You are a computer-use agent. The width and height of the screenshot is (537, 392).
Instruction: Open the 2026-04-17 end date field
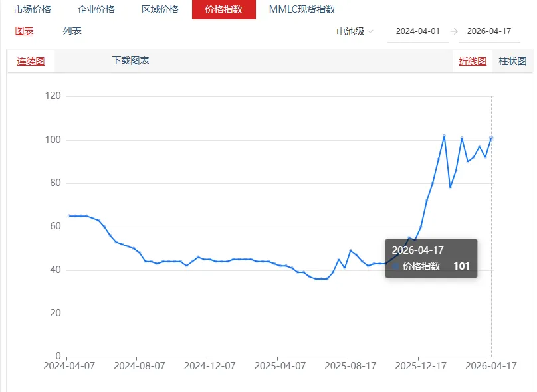coord(490,30)
